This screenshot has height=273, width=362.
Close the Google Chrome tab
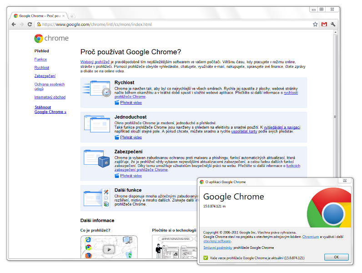(64, 16)
